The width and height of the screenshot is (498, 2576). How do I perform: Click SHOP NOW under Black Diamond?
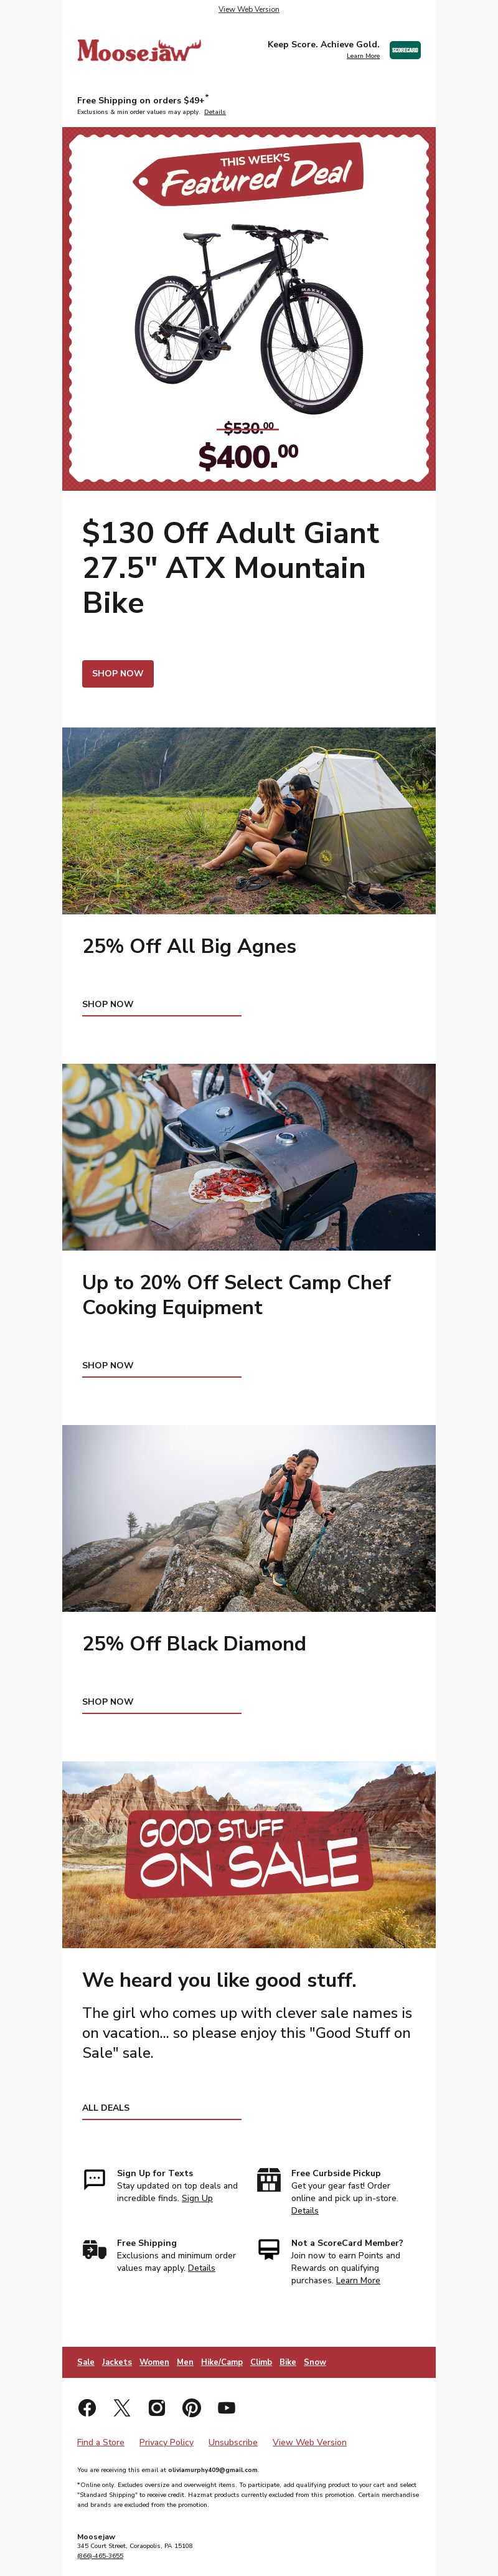click(x=108, y=1701)
